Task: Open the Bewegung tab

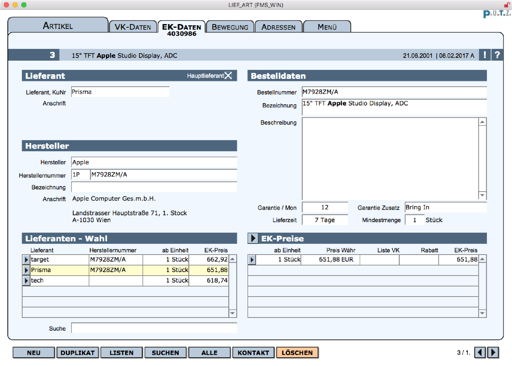Action: (x=230, y=27)
